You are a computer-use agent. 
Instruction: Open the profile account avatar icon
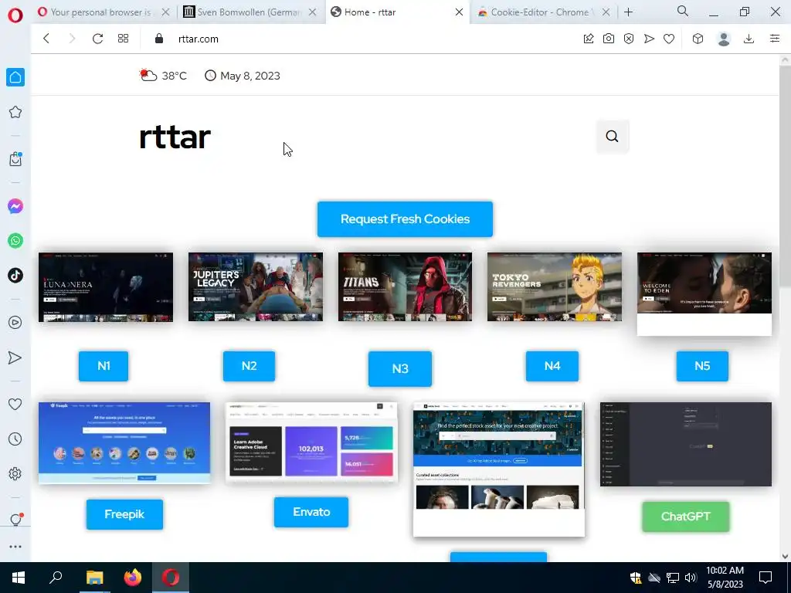[724, 39]
